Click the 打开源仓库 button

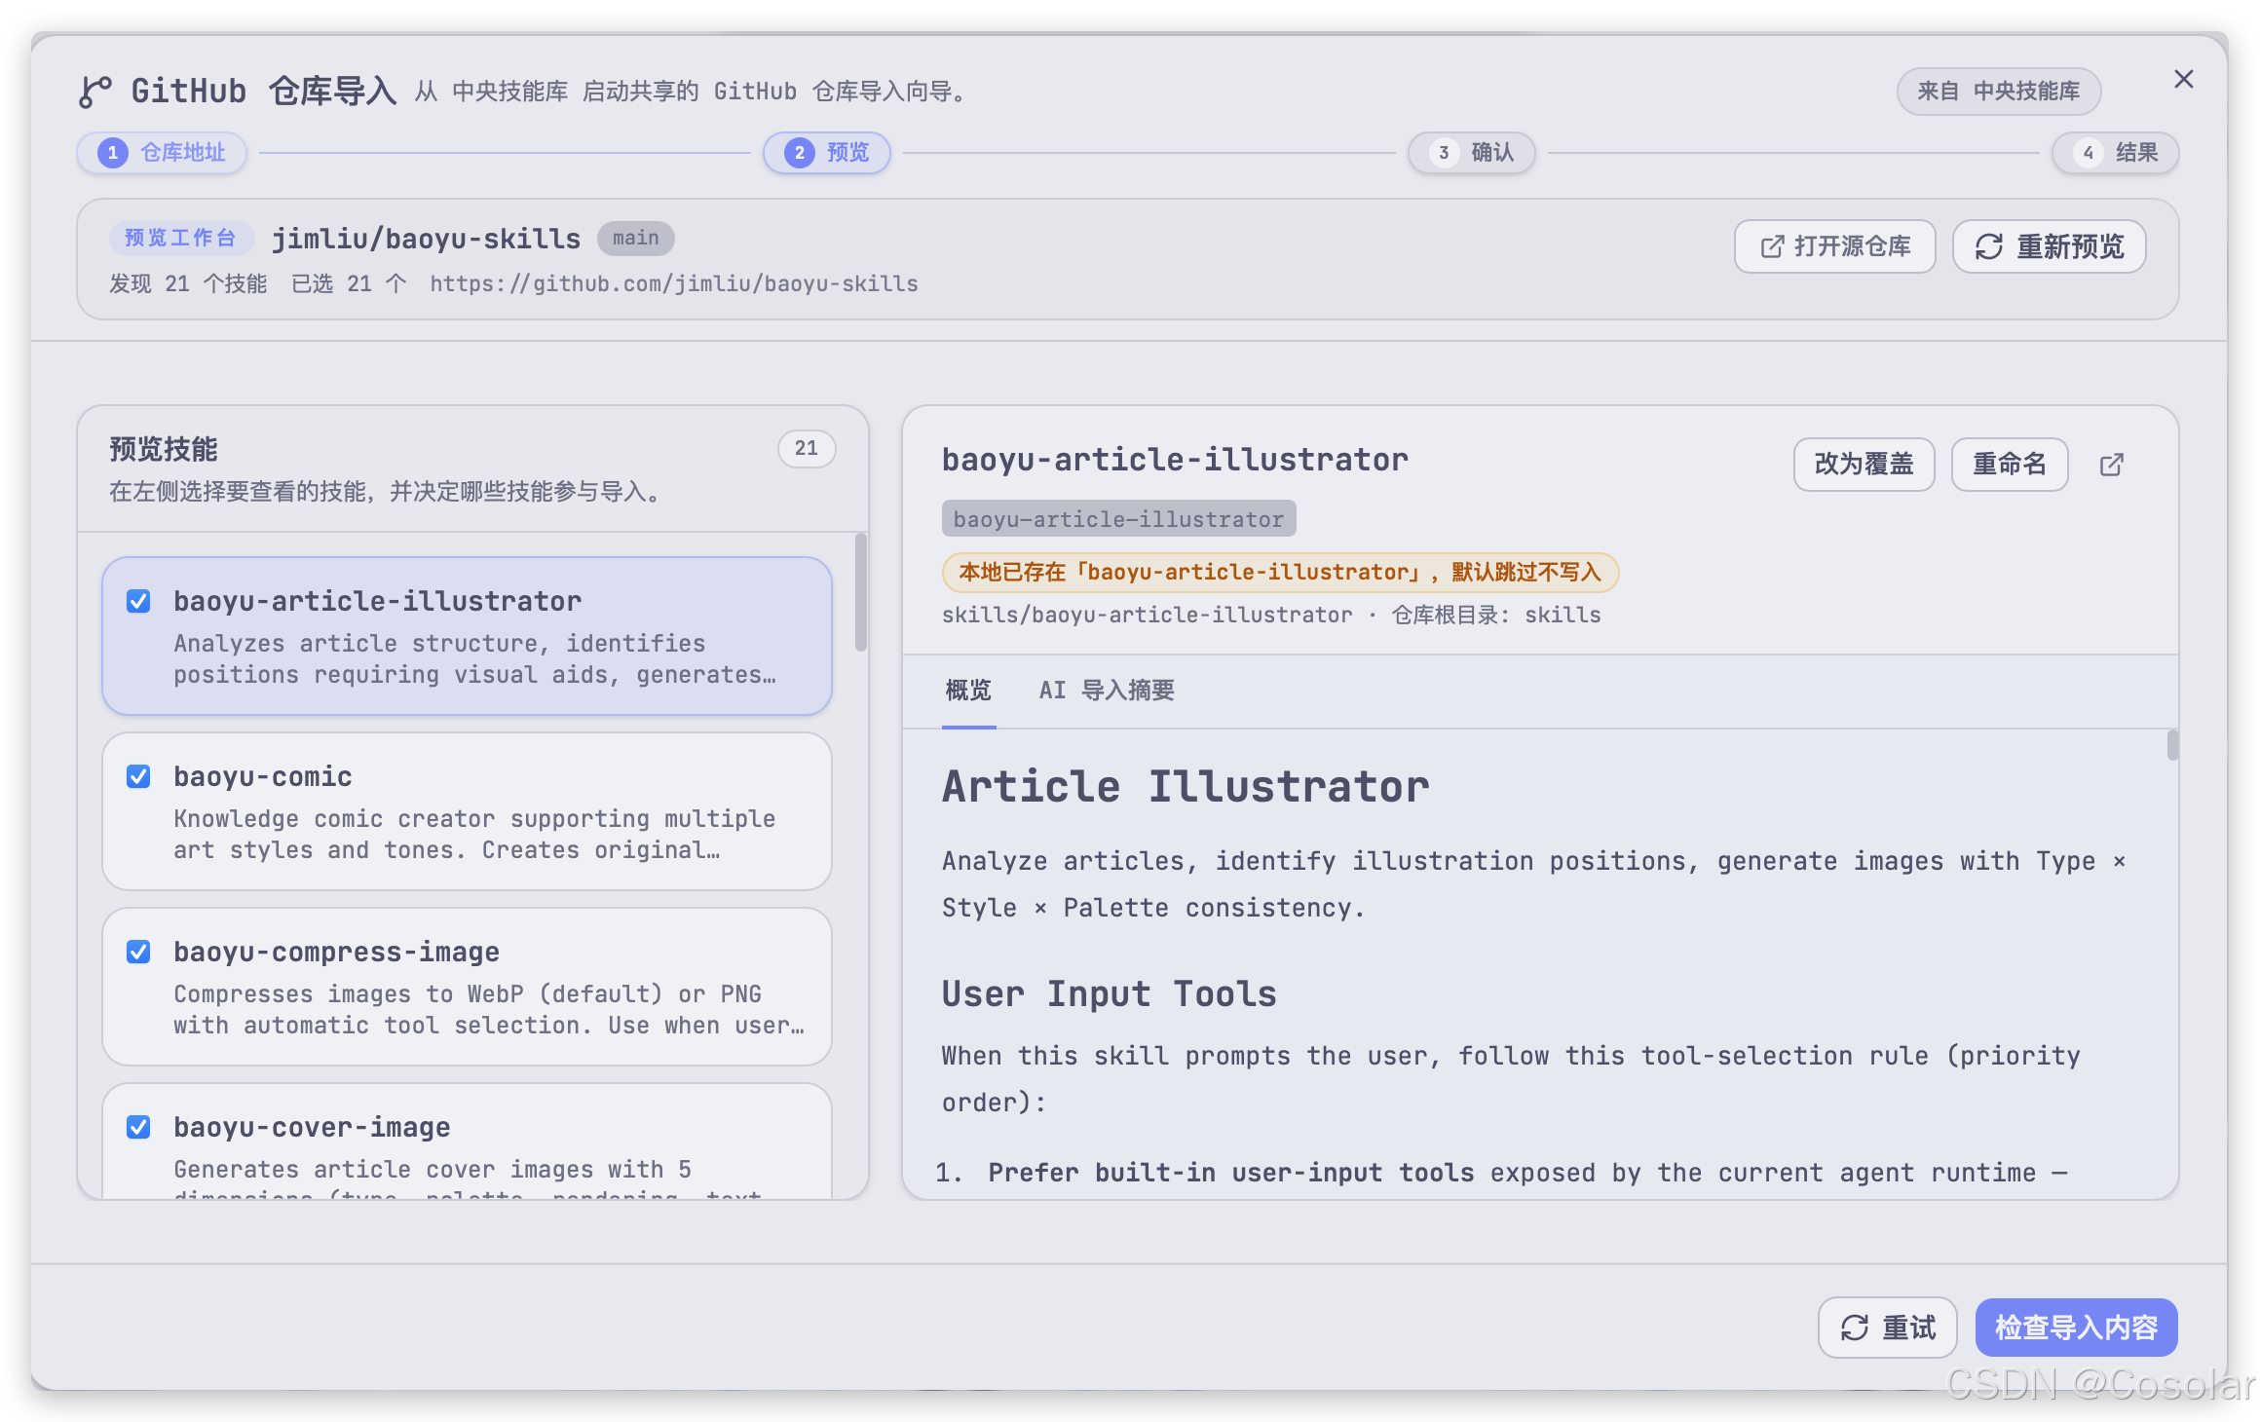coord(1834,246)
